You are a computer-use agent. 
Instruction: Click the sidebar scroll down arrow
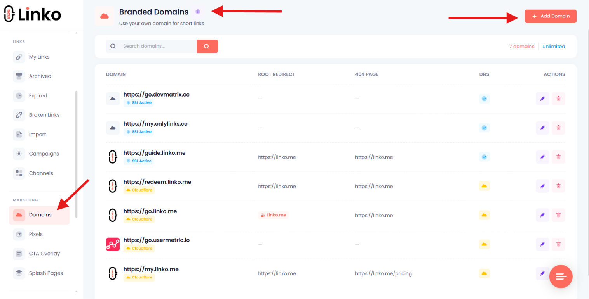(x=76, y=291)
